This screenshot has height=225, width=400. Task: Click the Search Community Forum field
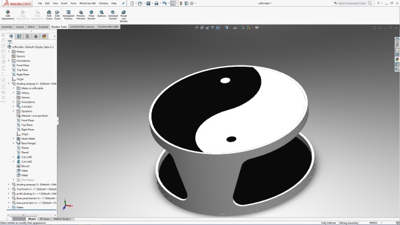click(352, 3)
